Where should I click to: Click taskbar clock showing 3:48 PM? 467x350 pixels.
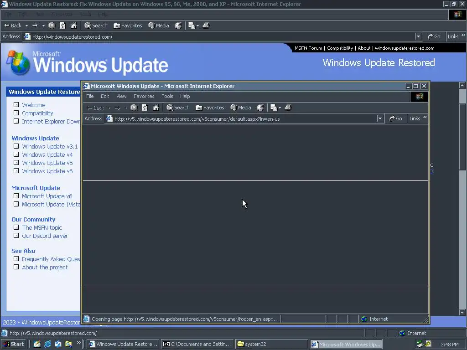pos(450,345)
